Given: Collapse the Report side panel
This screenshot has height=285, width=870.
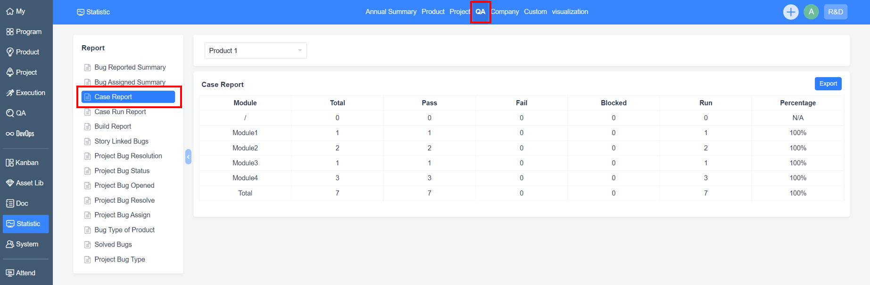Looking at the screenshot, I should [x=188, y=157].
